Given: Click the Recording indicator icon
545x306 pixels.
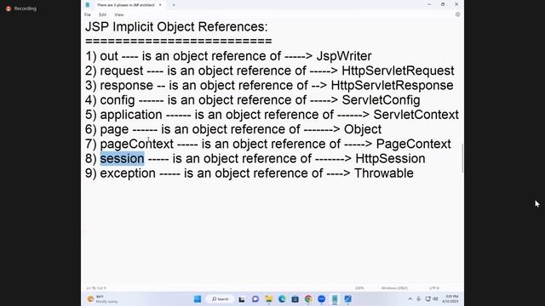Looking at the screenshot, I should 9,8.
